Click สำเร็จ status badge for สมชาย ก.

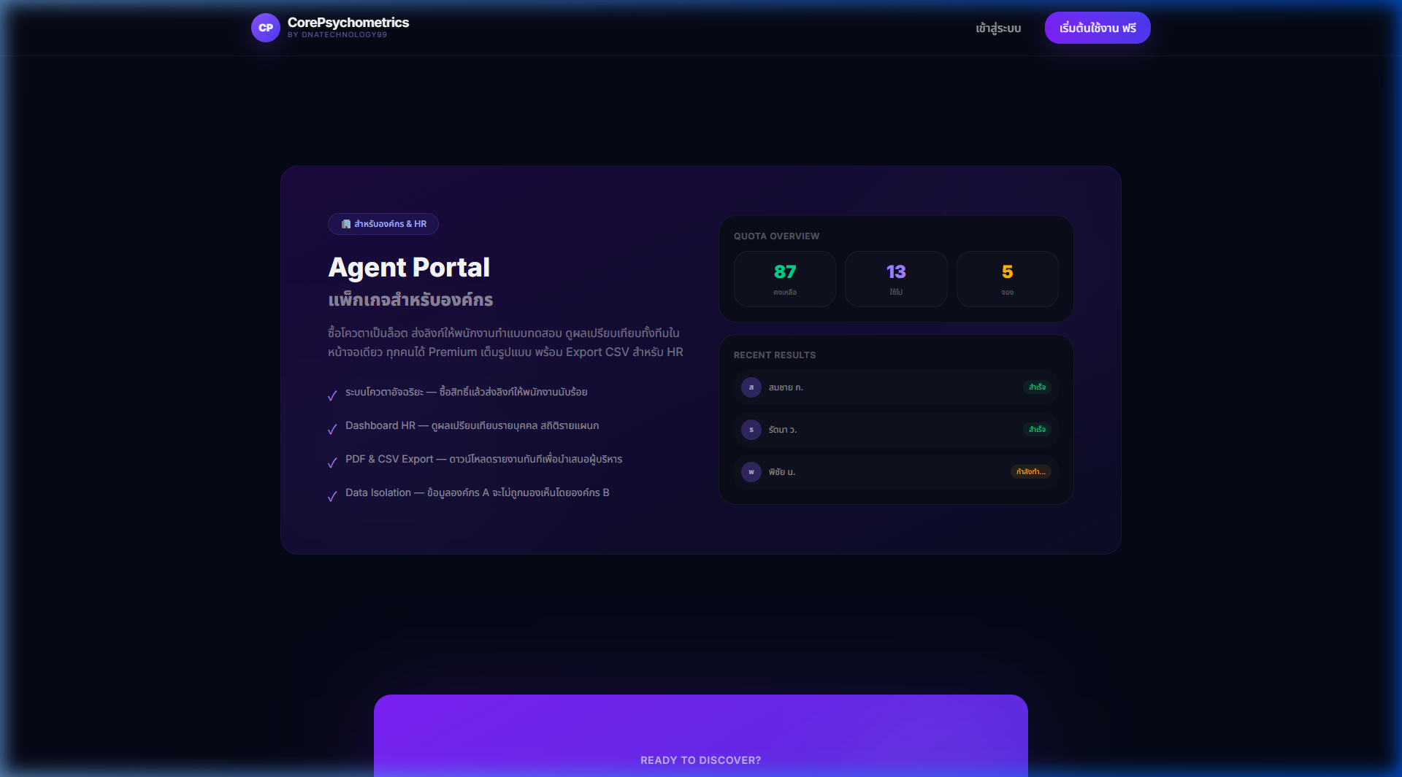pos(1037,387)
